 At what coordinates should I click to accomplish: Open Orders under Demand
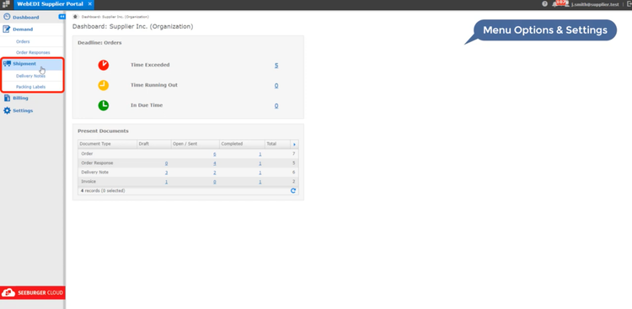pyautogui.click(x=23, y=41)
